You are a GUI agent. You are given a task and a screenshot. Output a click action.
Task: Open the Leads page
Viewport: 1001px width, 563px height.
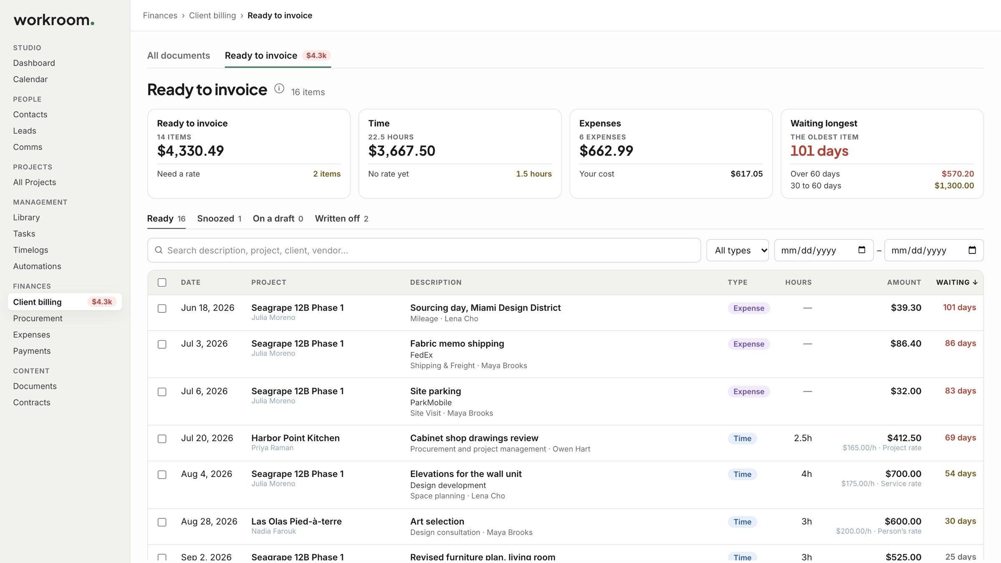coord(25,131)
